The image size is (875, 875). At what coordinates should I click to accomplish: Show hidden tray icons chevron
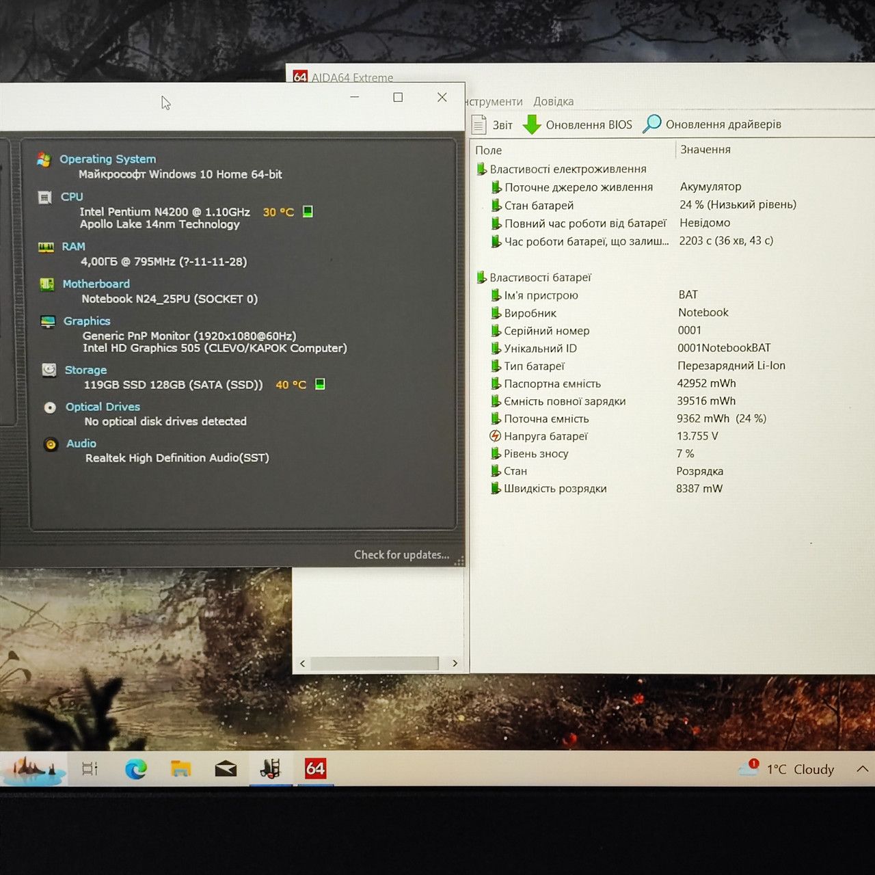862,769
